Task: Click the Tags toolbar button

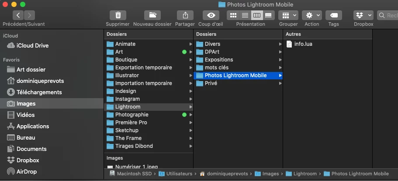Action: pos(334,15)
